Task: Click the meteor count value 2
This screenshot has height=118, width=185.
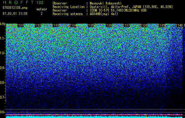Action: [x=42, y=14]
